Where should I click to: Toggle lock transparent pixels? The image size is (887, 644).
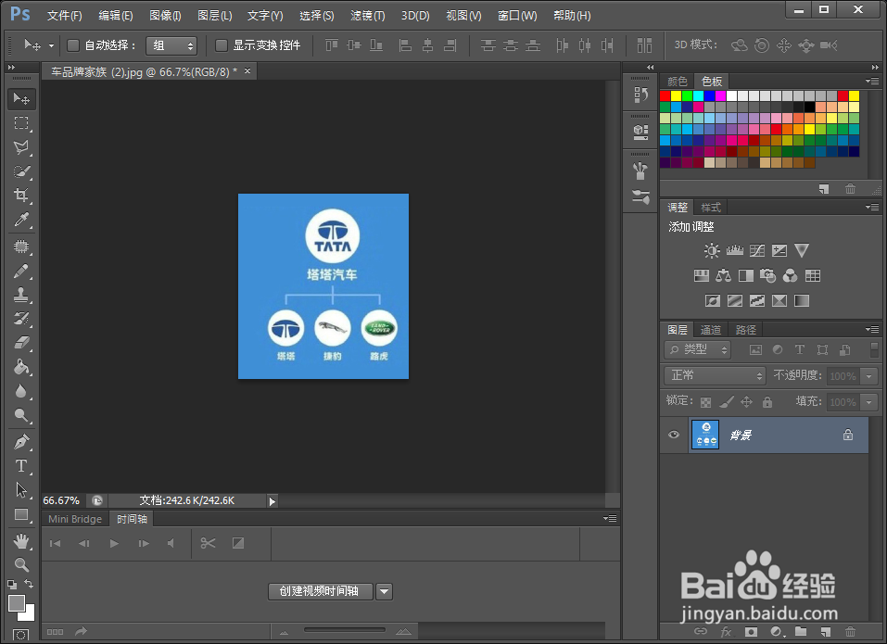(705, 402)
